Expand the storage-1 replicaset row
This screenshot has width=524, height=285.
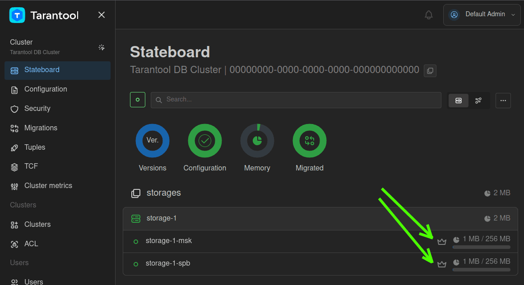[320, 219]
